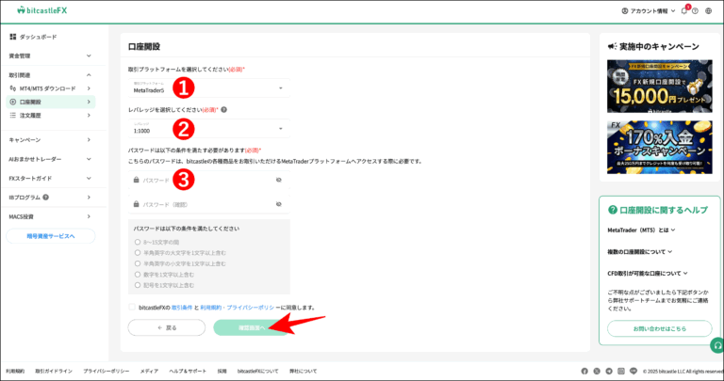This screenshot has width=724, height=381.
Task: Open the language globe icon
Action: tap(709, 11)
